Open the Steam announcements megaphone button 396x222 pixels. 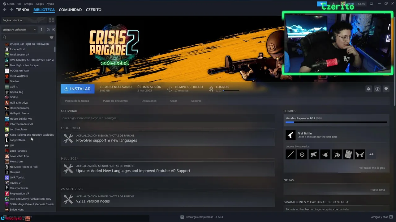[322, 4]
